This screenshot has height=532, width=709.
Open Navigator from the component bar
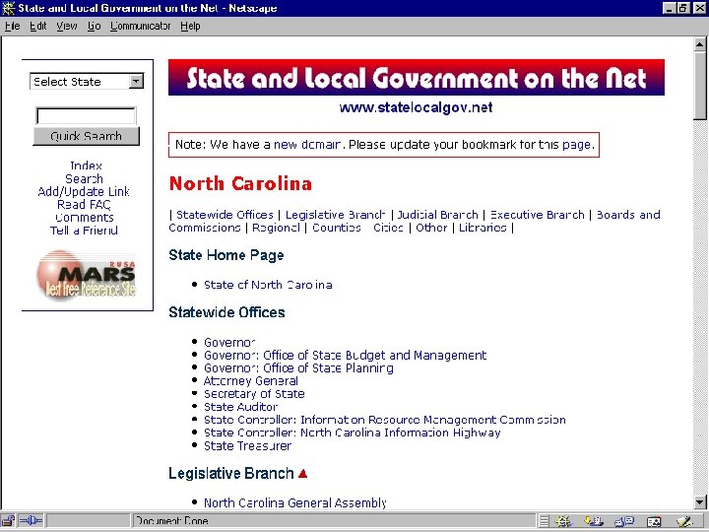pos(563,521)
